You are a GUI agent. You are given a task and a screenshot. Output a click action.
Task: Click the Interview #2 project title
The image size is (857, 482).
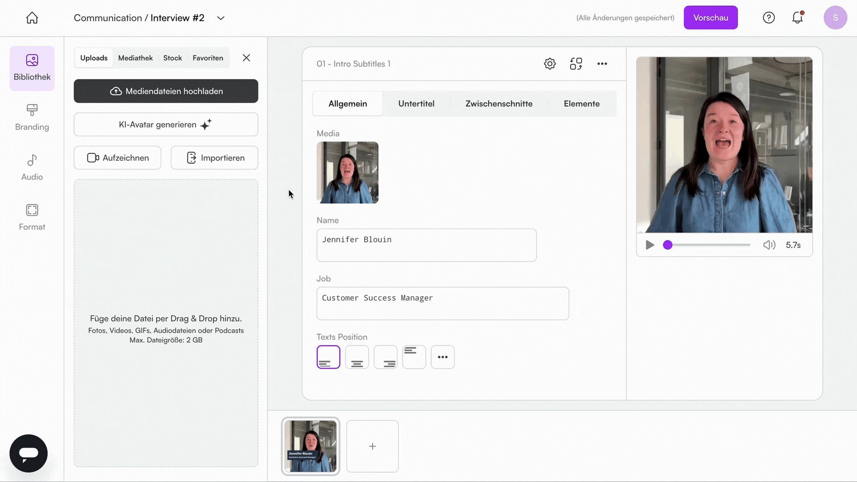pyautogui.click(x=177, y=18)
